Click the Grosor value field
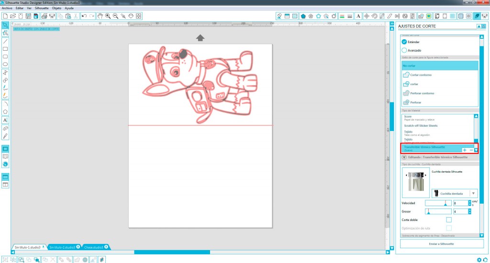This screenshot has width=490, height=263. pos(461,211)
